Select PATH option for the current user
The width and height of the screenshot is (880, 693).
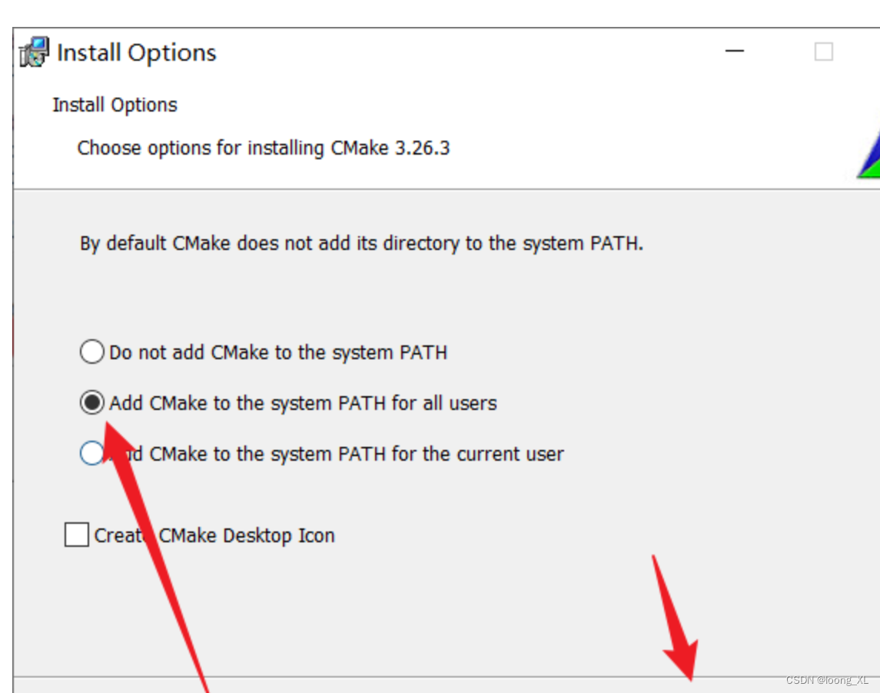[91, 453]
